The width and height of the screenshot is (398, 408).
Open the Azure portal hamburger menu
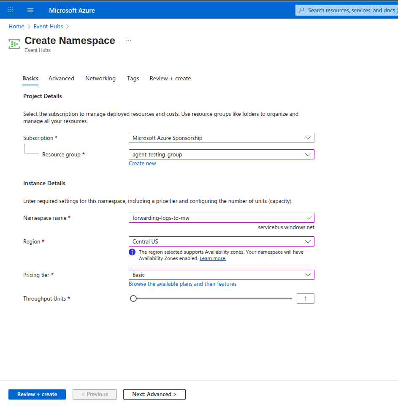[x=30, y=10]
